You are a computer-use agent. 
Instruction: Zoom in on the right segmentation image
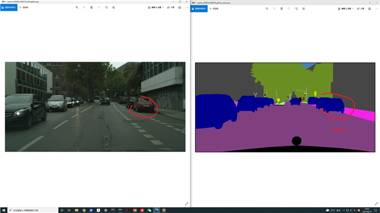click(267, 9)
